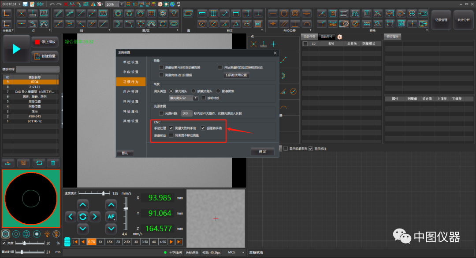The image size is (476, 258).
Task: Uncheck 超差转手动 checkbox
Action: click(203, 128)
